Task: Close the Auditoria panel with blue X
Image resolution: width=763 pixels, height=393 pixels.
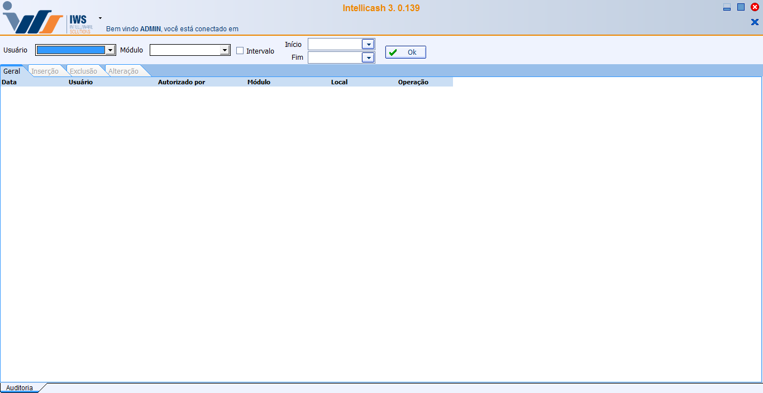Action: pyautogui.click(x=755, y=22)
